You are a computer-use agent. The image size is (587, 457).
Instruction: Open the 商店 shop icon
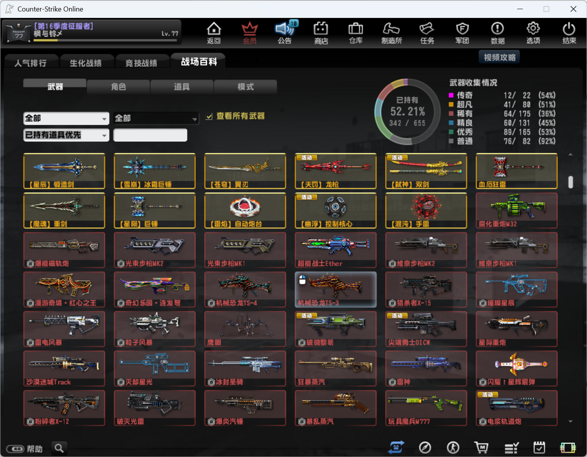(321, 33)
